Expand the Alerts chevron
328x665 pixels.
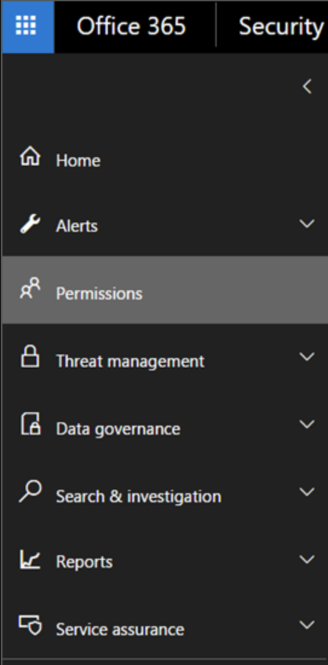pos(307,224)
